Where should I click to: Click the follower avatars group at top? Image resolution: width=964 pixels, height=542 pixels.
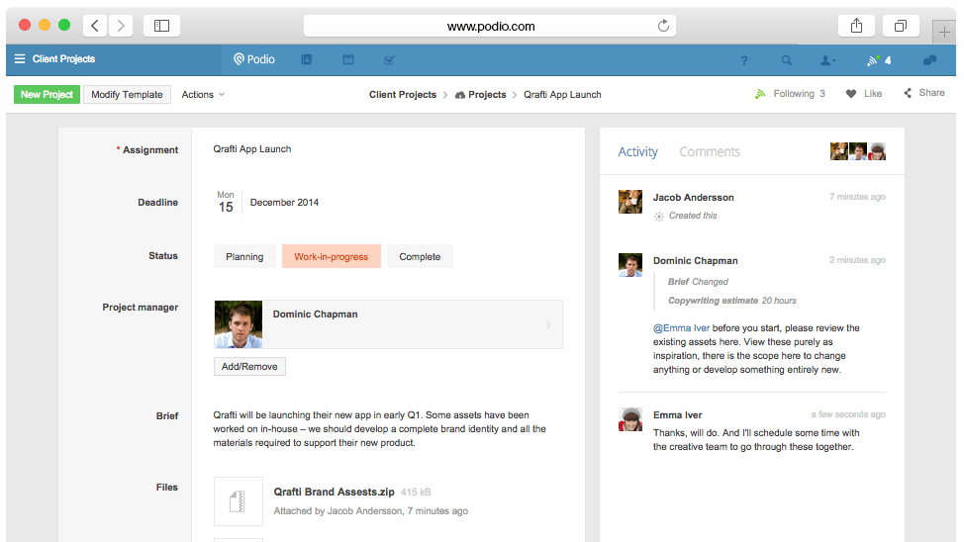click(858, 151)
